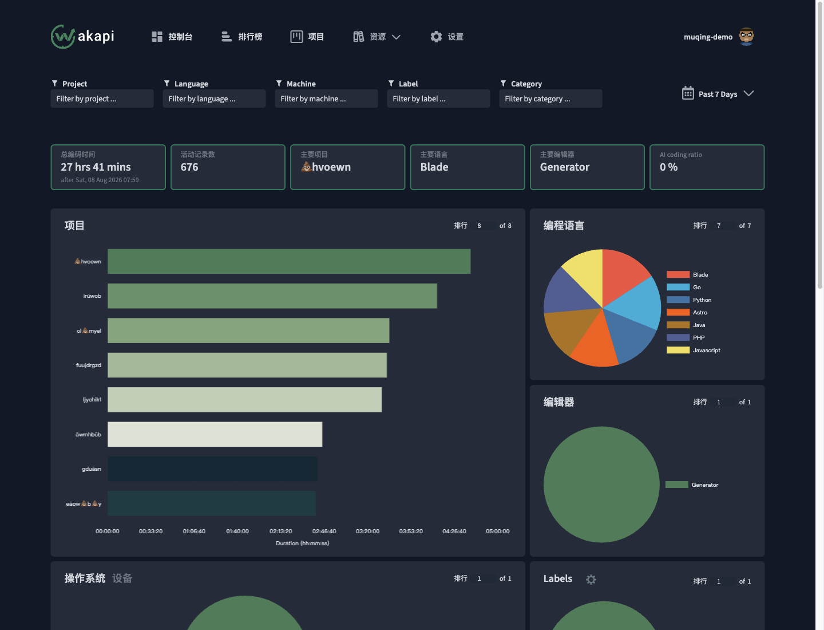Click the 主要编辑器 Generator card
Screen dimensions: 824x630
coord(587,167)
